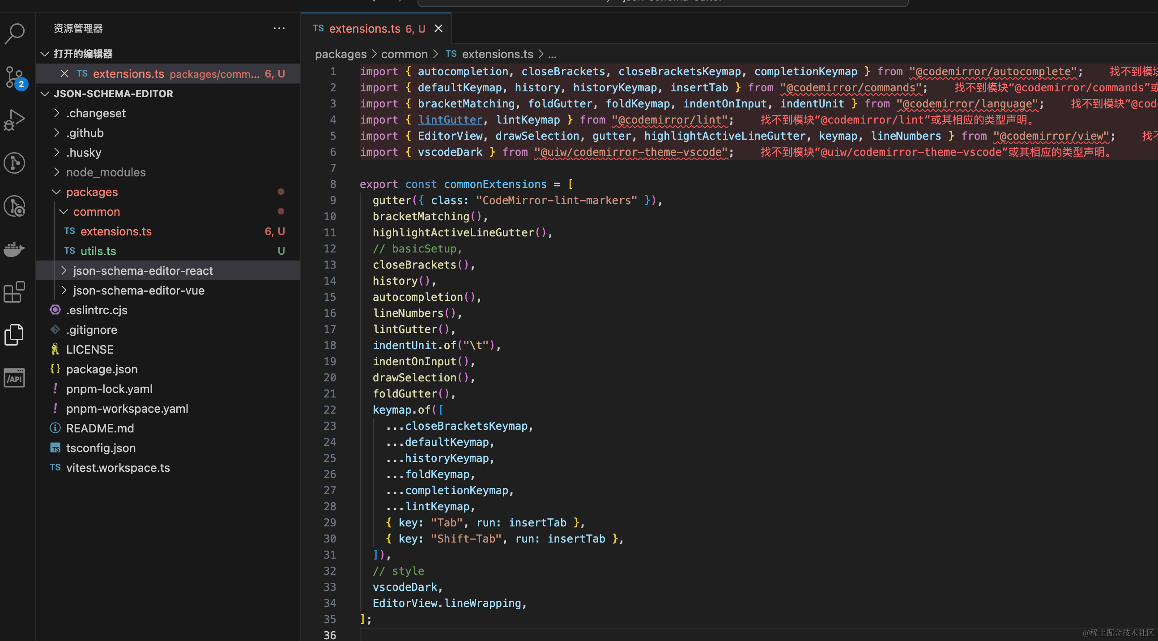Open explorer more actions ellipsis menu
This screenshot has height=641, width=1158.
point(279,28)
